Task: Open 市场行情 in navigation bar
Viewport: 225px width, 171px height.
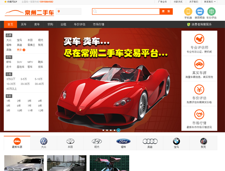Action: click(x=99, y=24)
